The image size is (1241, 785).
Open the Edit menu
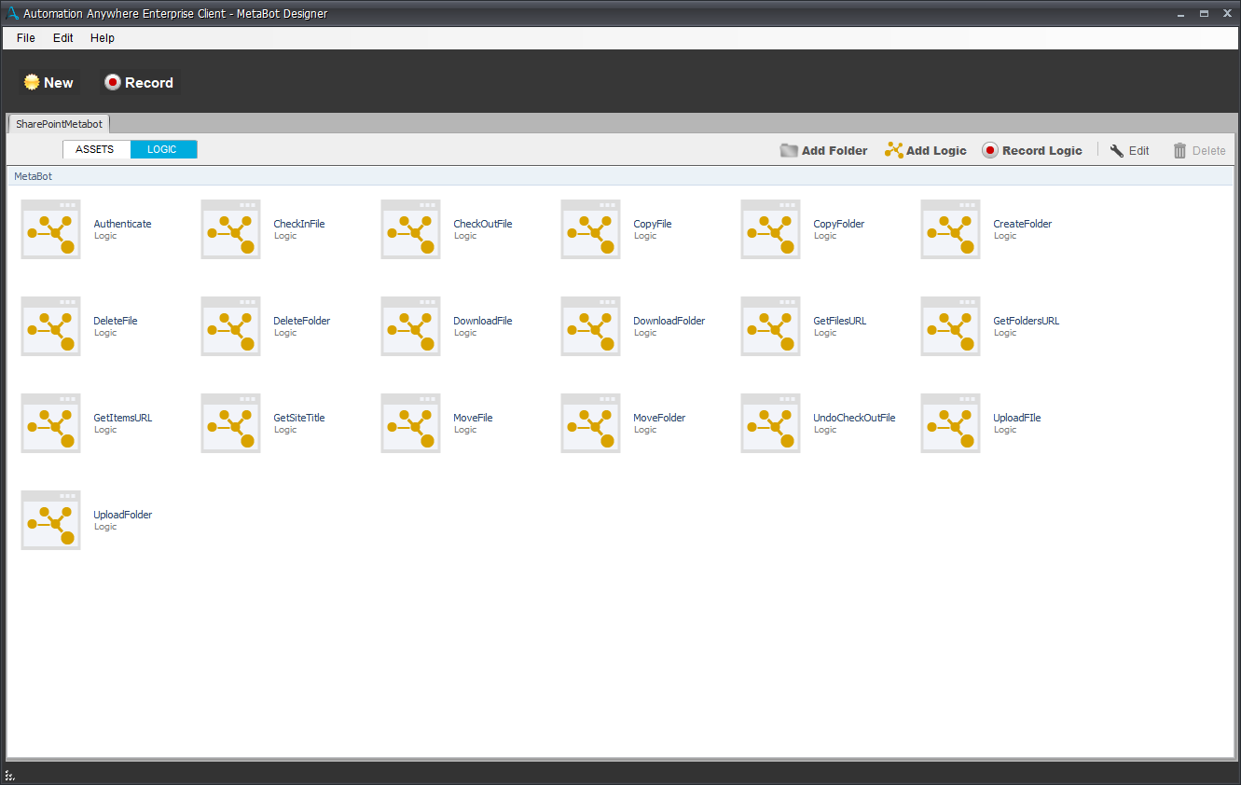[62, 38]
